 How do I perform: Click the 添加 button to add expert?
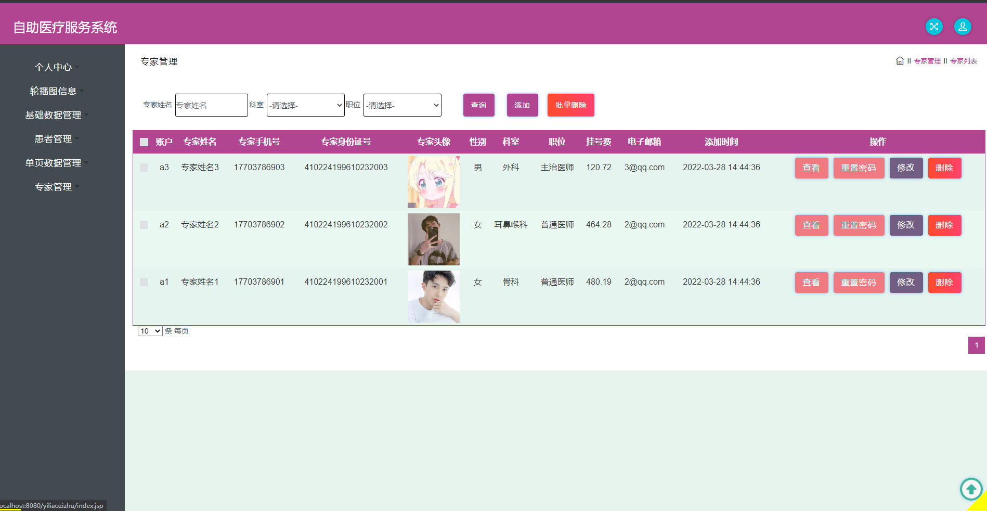[522, 105]
